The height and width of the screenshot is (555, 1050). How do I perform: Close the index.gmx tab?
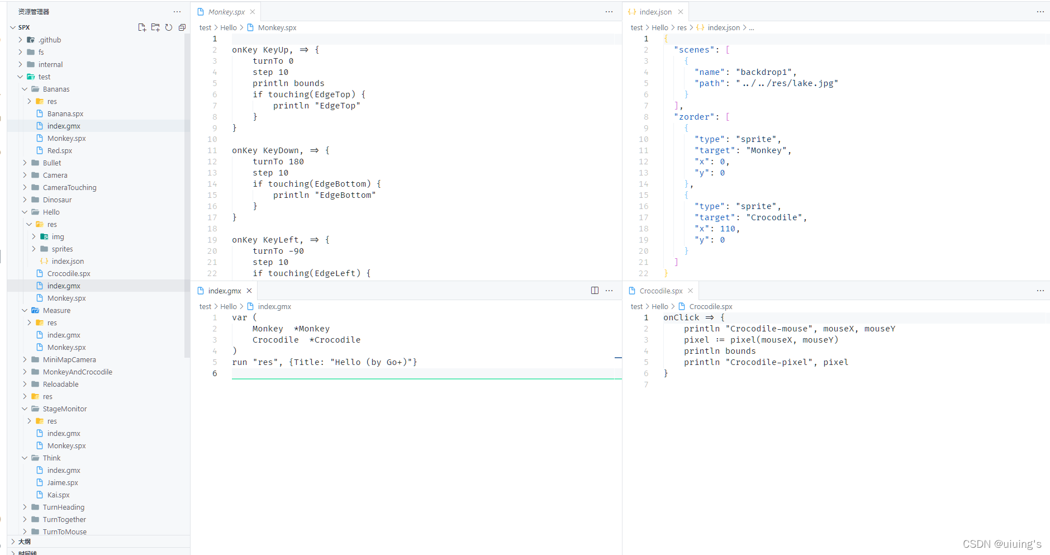(249, 291)
